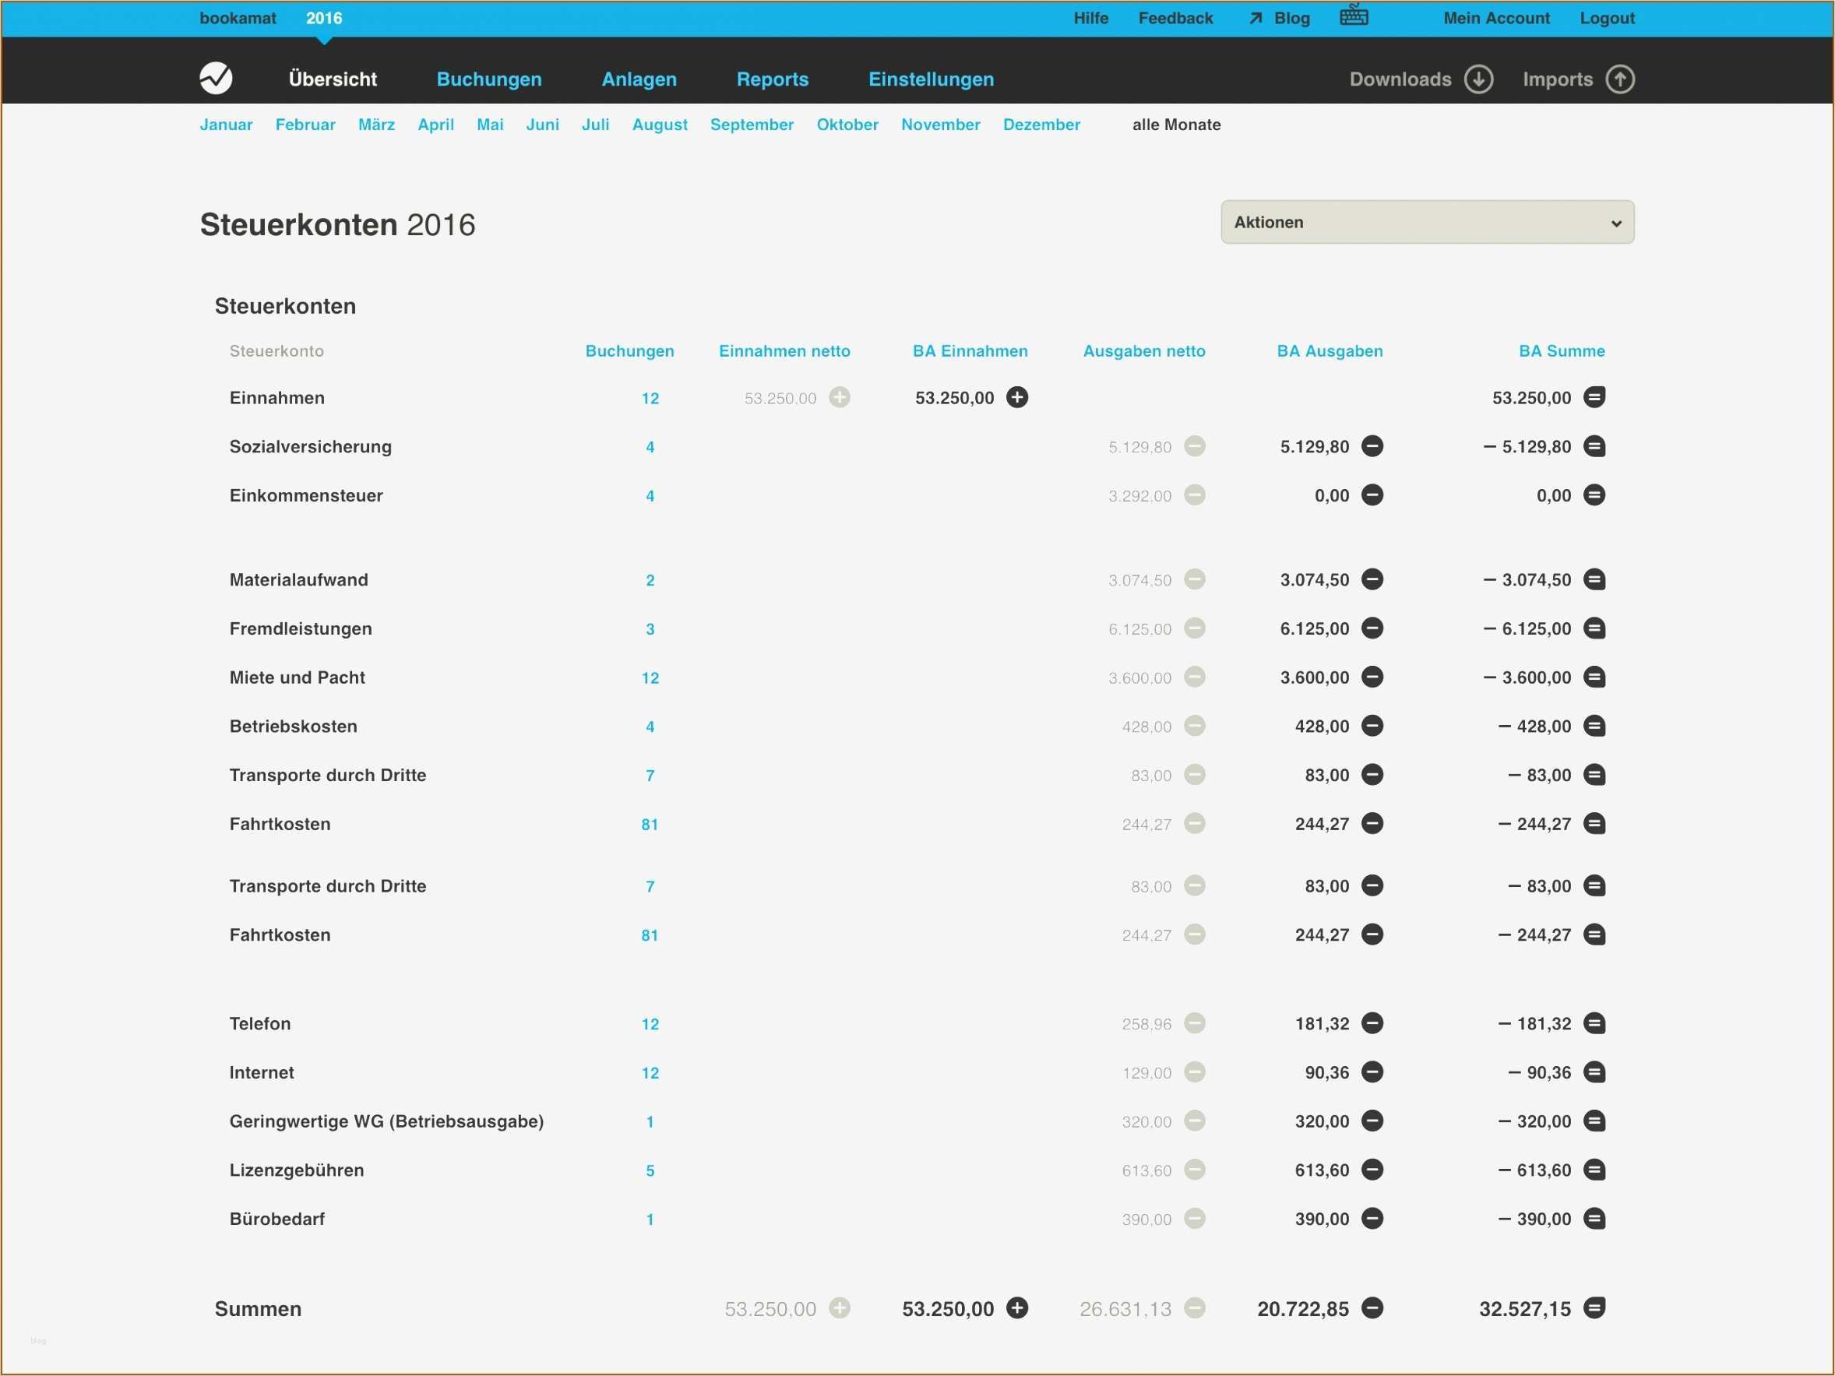Click the external arrow icon beside Blog

(1255, 18)
